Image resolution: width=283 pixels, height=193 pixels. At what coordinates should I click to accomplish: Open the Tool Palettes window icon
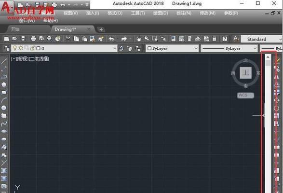[189, 39]
